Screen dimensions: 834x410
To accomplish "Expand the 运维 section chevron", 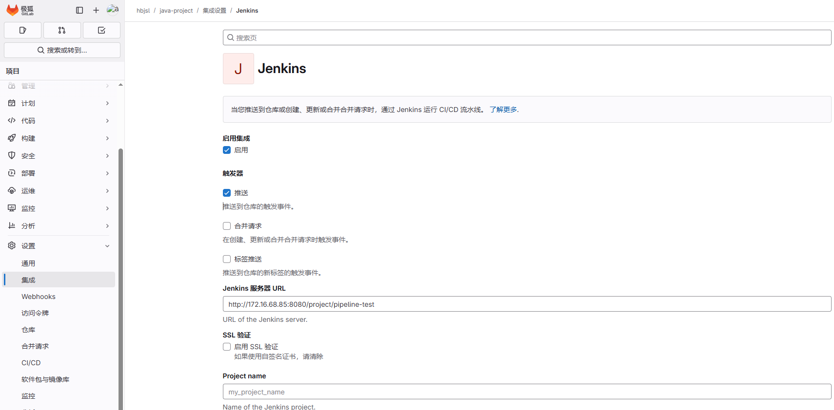I will pos(107,191).
